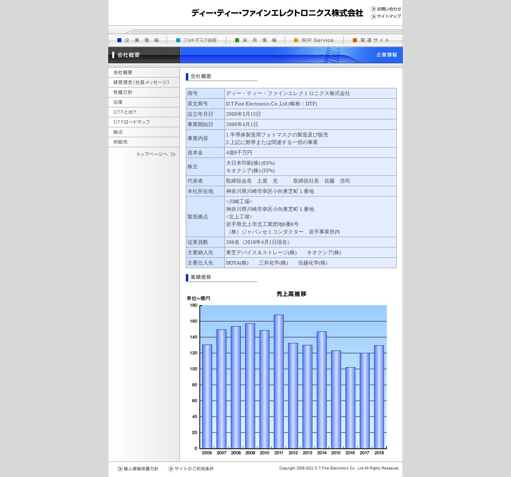Image resolution: width=511 pixels, height=477 pixels.
Task: Open 供給先 from the sidebar
Action: point(144,142)
